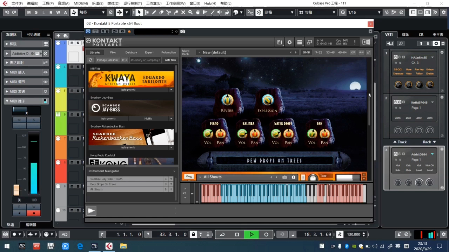Open File Explorer in Windows taskbar
The image size is (449, 252).
(123, 246)
